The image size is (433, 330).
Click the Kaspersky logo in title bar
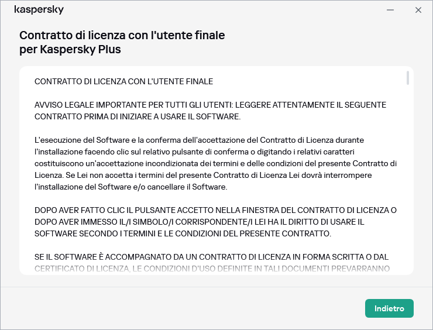pyautogui.click(x=39, y=10)
